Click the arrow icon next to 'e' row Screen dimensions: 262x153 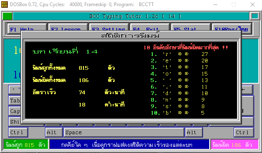(x=180, y=60)
